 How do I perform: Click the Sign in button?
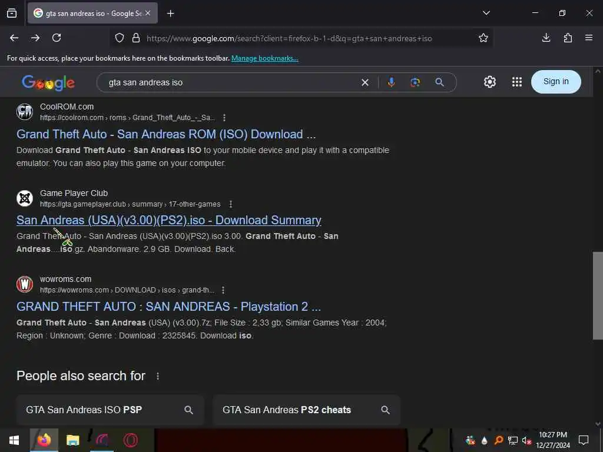(x=556, y=81)
